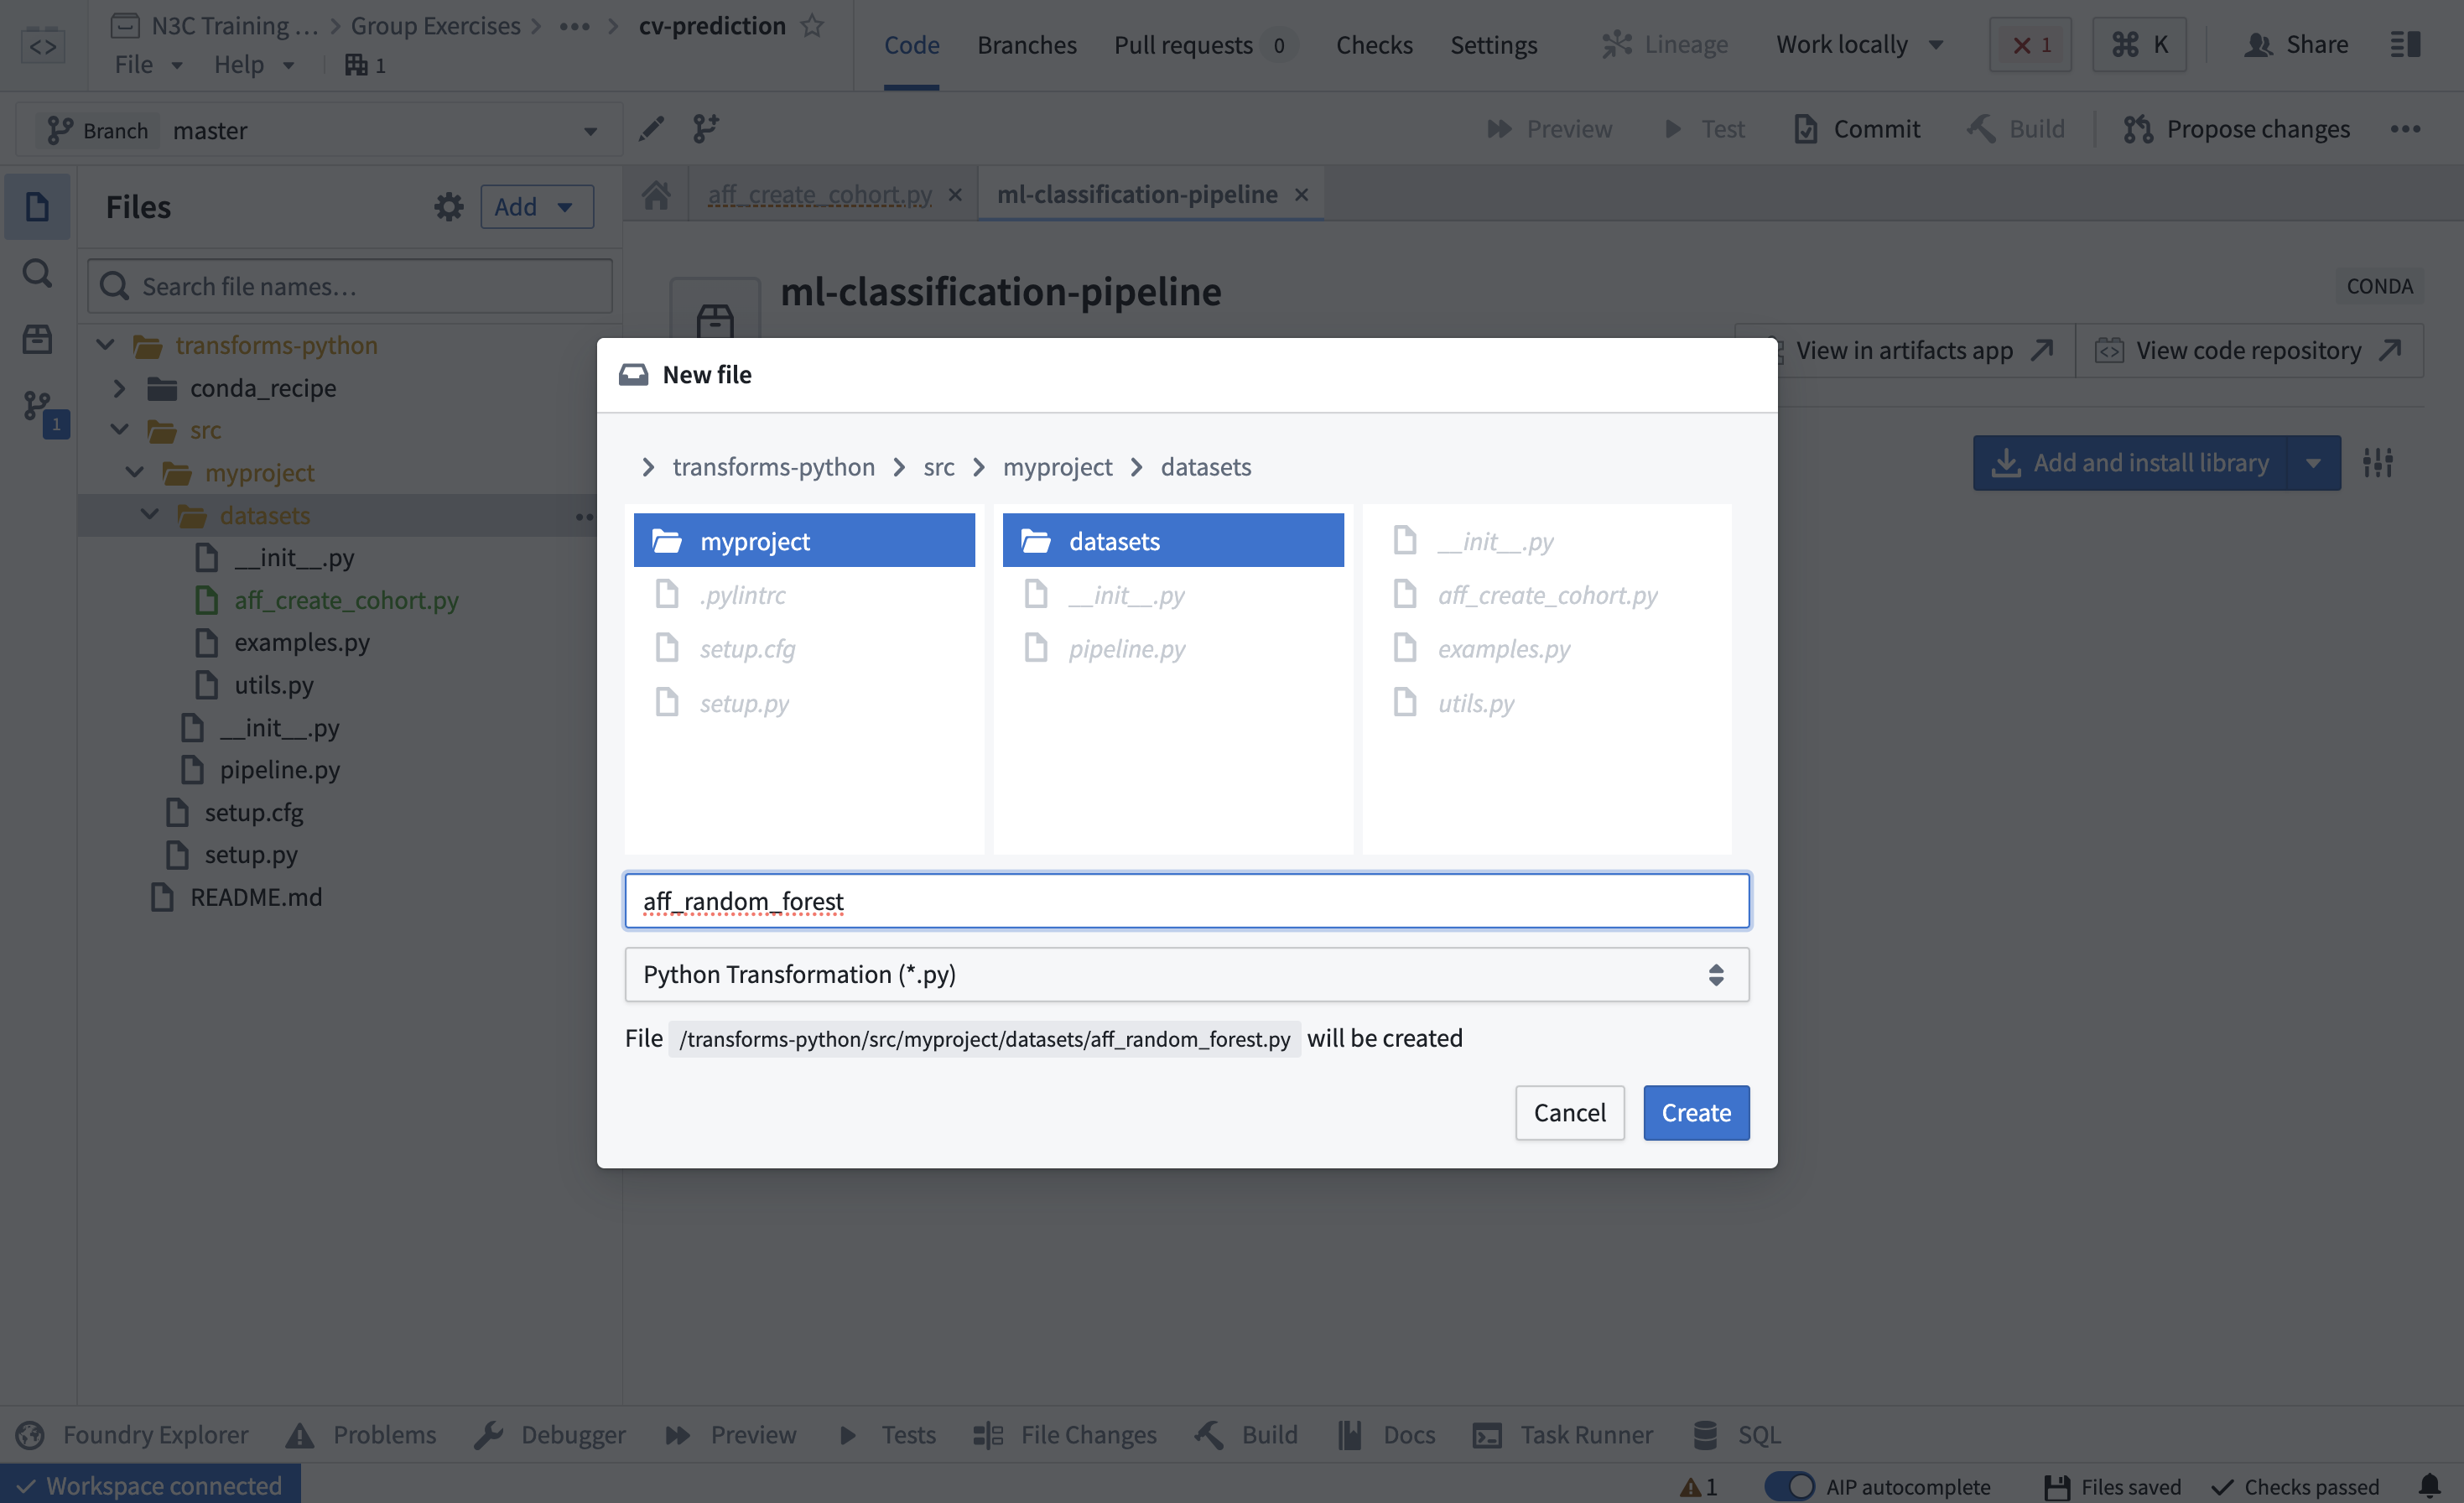The height and width of the screenshot is (1503, 2464).
Task: Switch to the Branches tab
Action: pyautogui.click(x=1026, y=45)
